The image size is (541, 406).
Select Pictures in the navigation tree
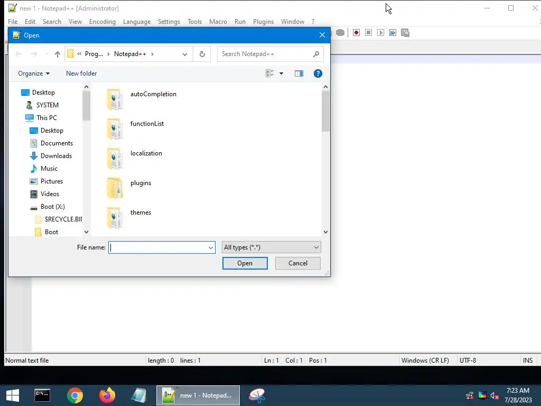pyautogui.click(x=52, y=181)
